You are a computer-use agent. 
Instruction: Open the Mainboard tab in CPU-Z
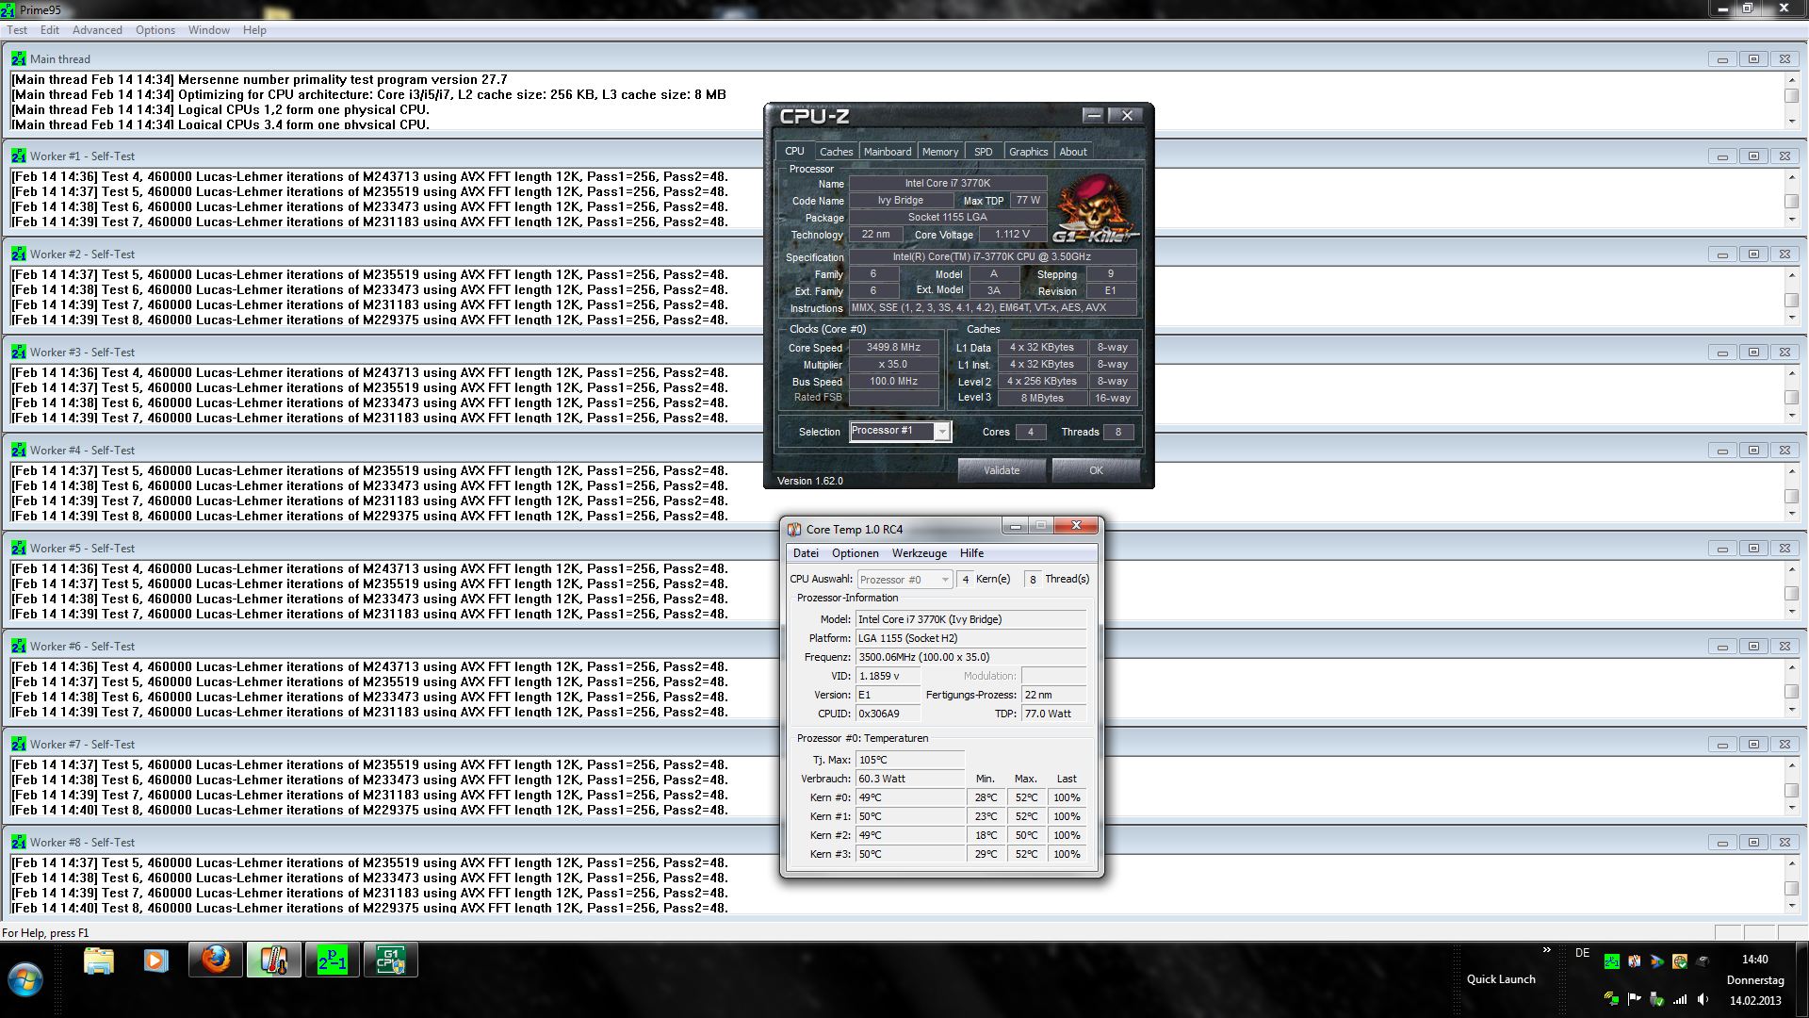click(887, 152)
